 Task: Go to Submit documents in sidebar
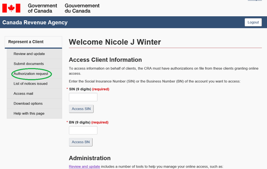click(29, 64)
